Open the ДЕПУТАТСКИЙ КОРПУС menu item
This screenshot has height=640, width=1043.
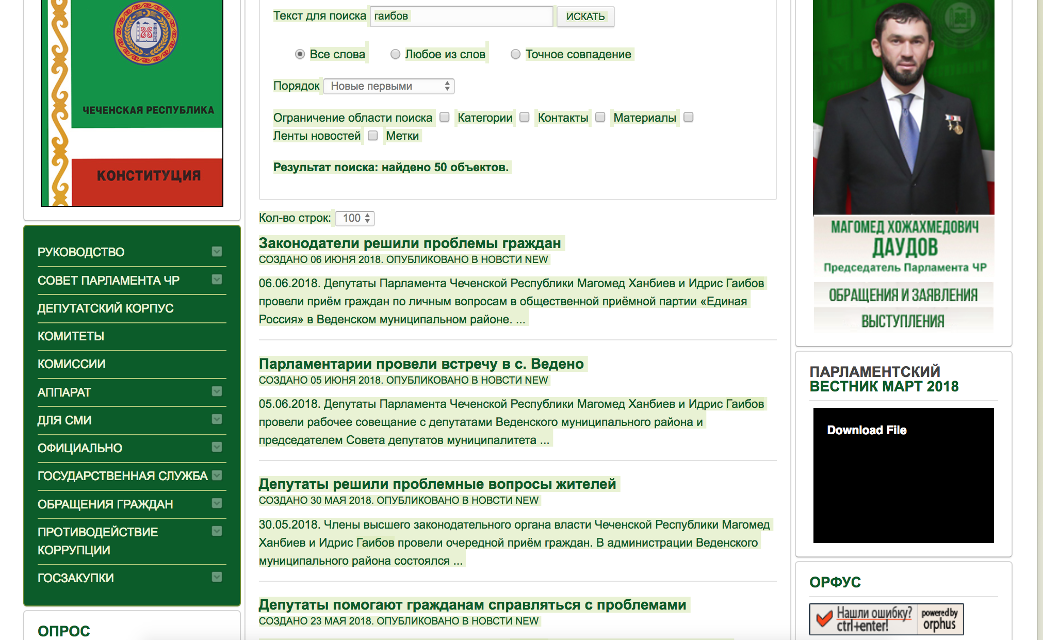click(x=105, y=308)
